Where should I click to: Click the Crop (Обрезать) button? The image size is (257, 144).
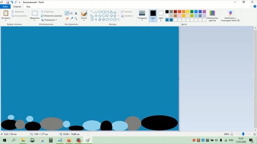47,12
